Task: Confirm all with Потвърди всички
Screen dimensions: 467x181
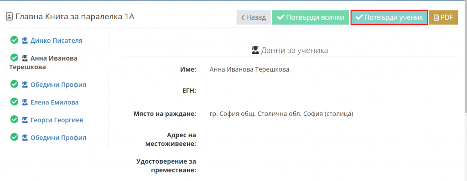Action: click(310, 18)
